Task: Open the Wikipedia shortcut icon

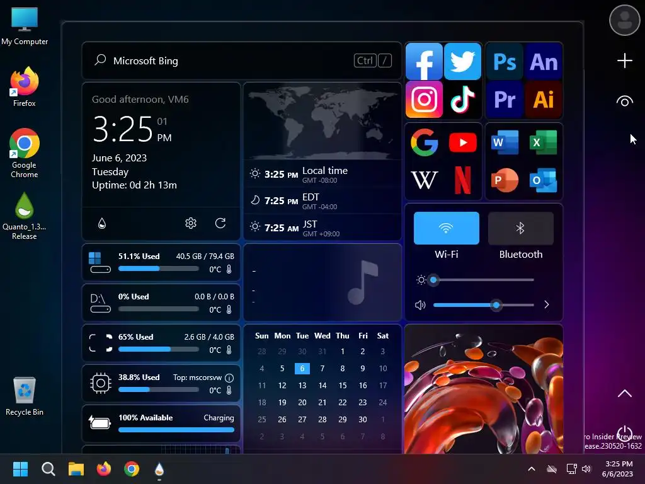Action: pos(424,180)
